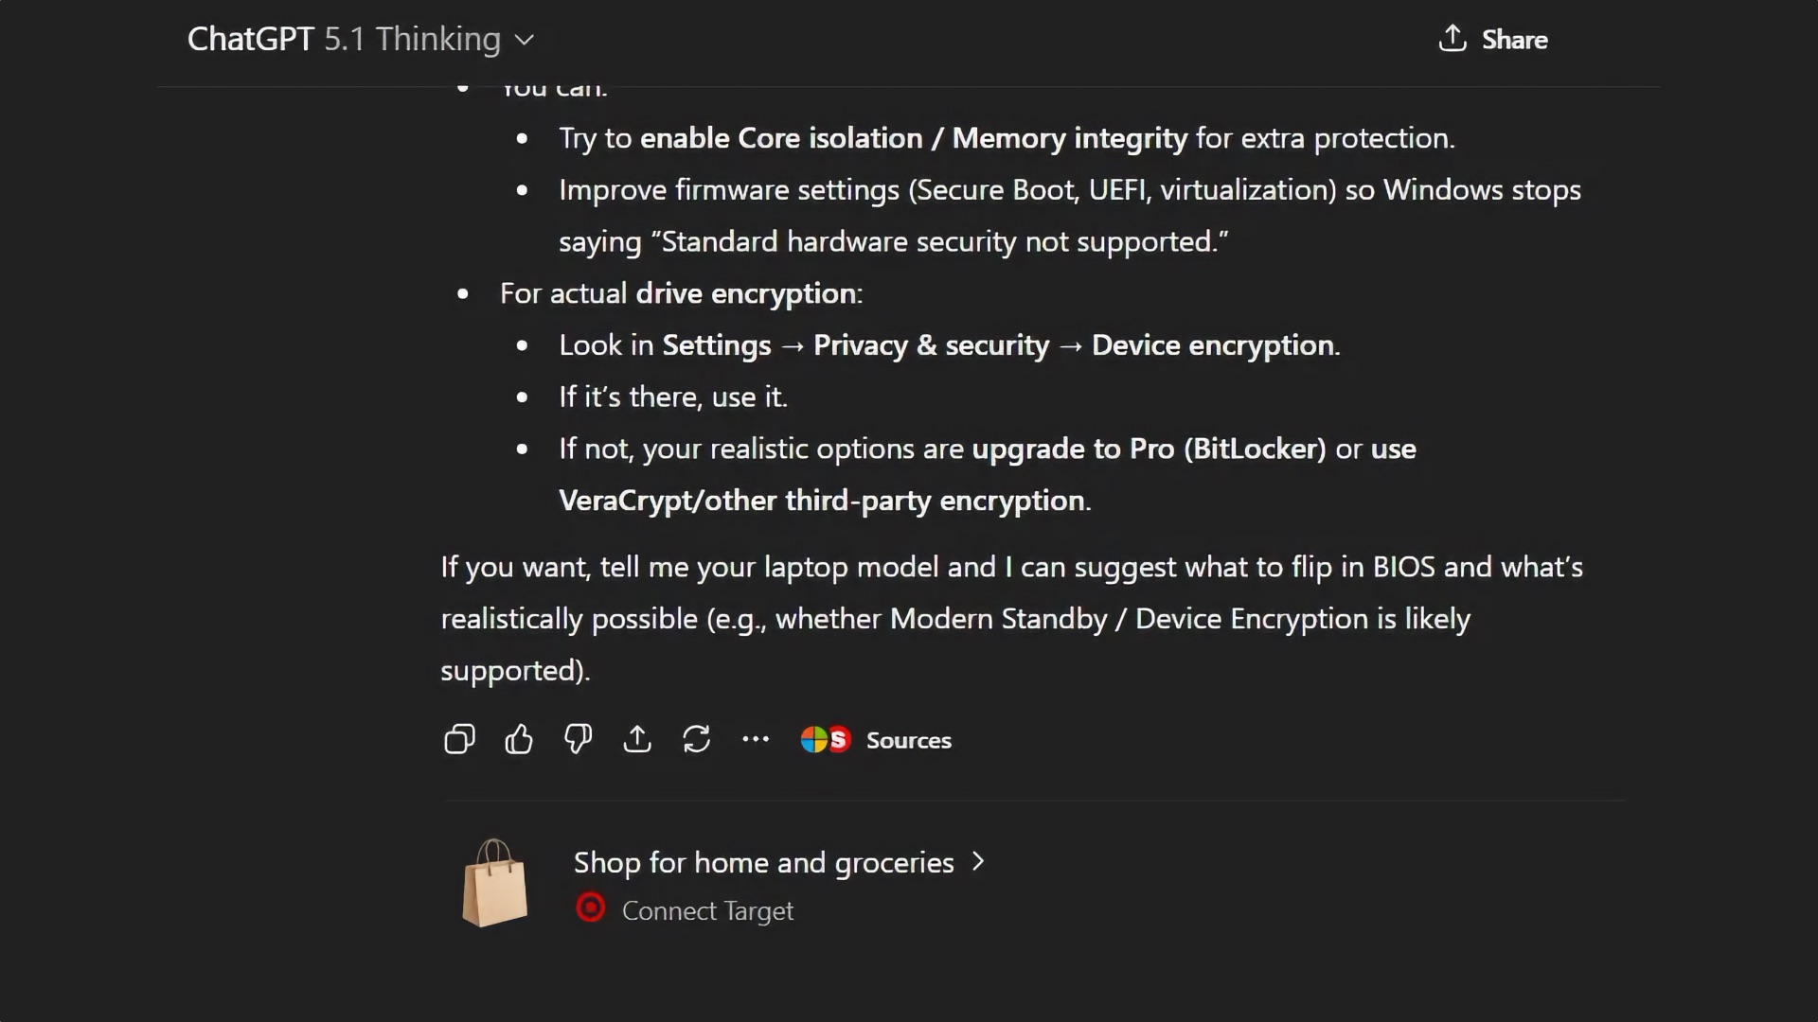Open Shop for home and groceries
The width and height of the screenshot is (1818, 1022).
click(763, 862)
